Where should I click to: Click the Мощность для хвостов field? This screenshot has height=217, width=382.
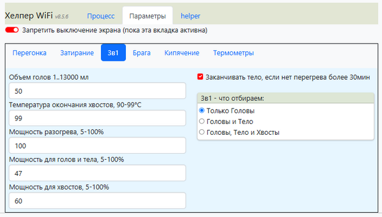(x=97, y=200)
